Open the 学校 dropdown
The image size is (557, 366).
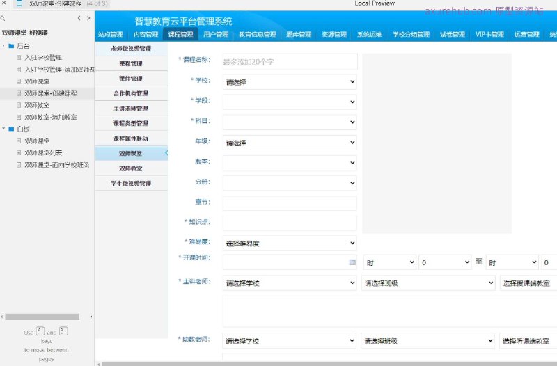click(x=290, y=81)
